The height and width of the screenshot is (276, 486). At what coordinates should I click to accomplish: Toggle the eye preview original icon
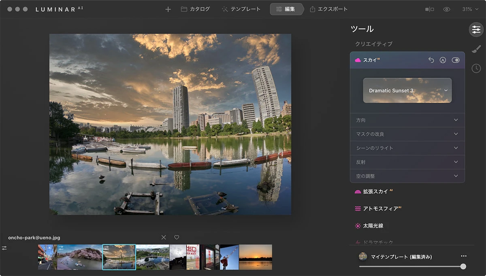click(x=447, y=9)
